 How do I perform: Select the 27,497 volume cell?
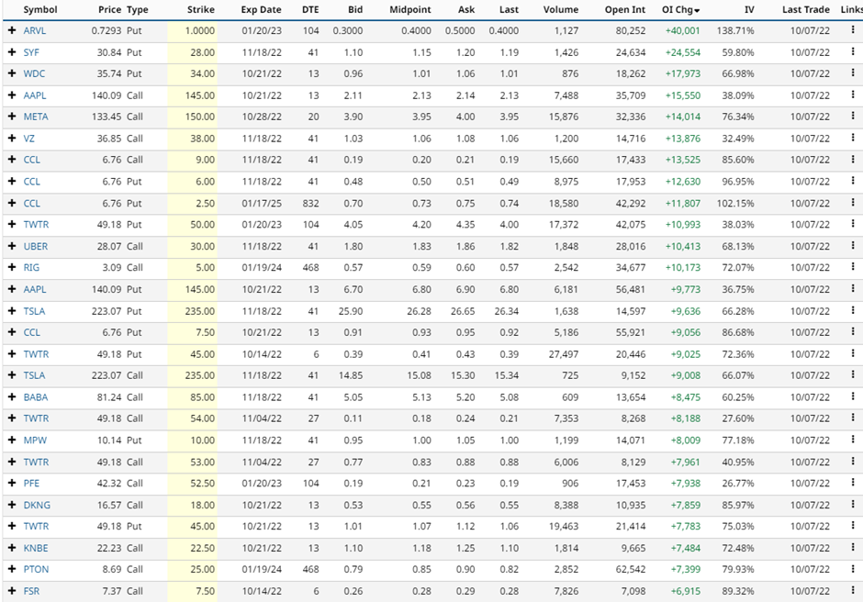564,354
